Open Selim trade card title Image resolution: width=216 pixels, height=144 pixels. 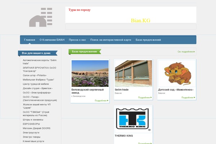pos(122,90)
